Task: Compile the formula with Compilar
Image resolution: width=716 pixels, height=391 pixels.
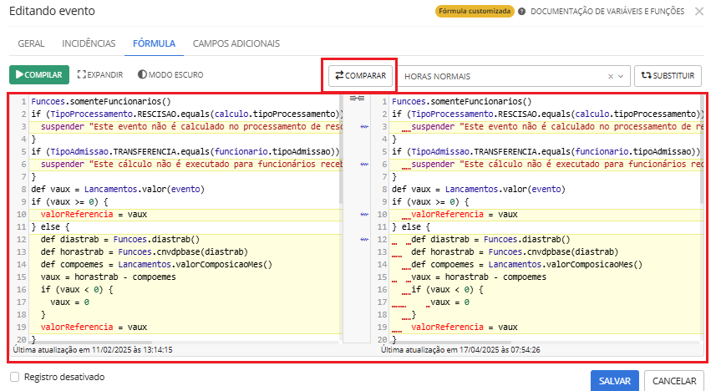Action: click(x=39, y=74)
